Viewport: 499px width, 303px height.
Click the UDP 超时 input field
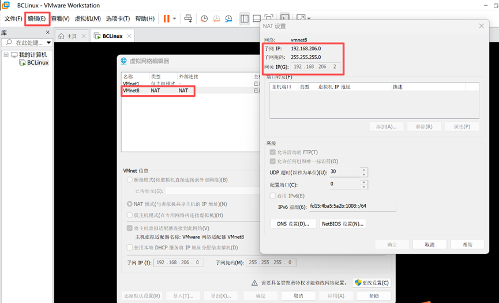[x=344, y=172]
